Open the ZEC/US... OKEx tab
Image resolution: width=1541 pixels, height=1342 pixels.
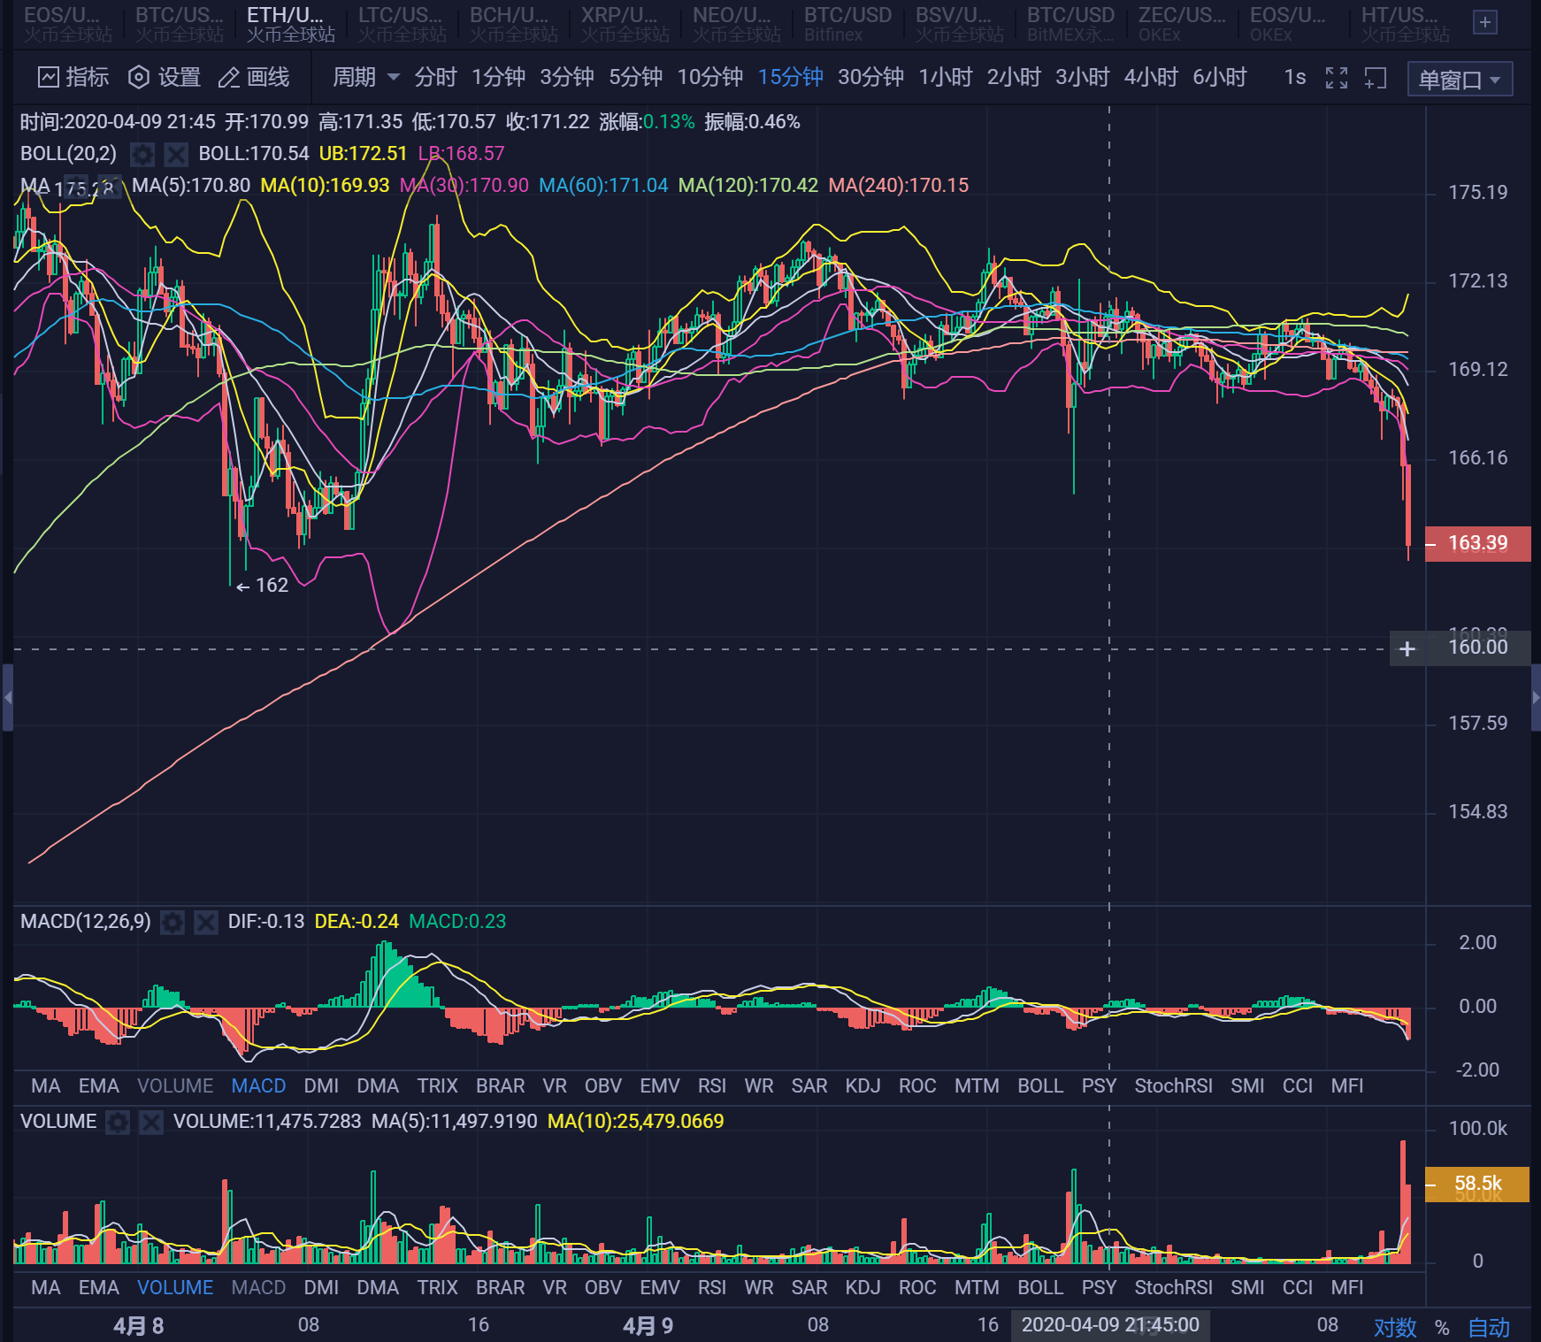coord(1182,24)
